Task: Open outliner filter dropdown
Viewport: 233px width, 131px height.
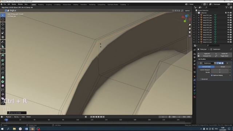Action: 227,7
